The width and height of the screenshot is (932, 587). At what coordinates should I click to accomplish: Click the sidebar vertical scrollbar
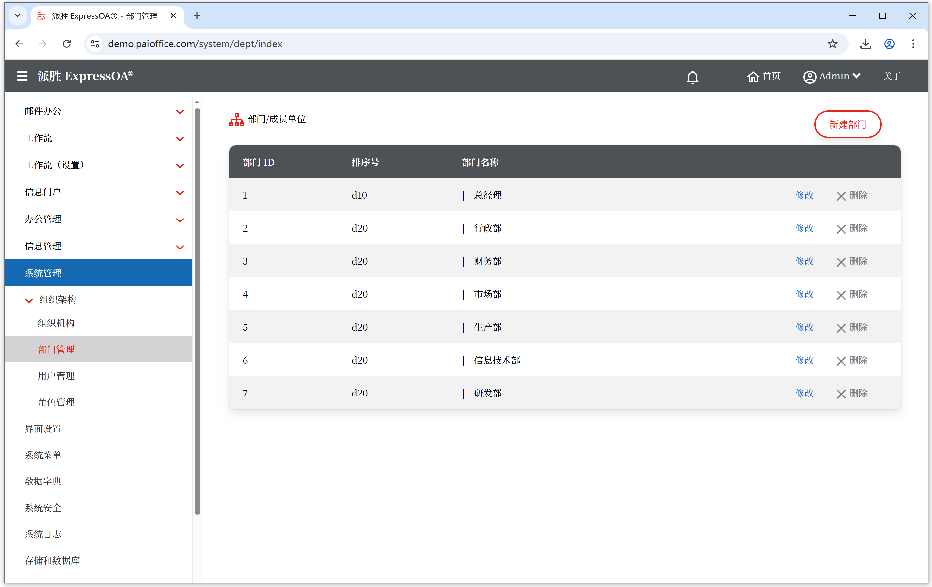point(197,309)
